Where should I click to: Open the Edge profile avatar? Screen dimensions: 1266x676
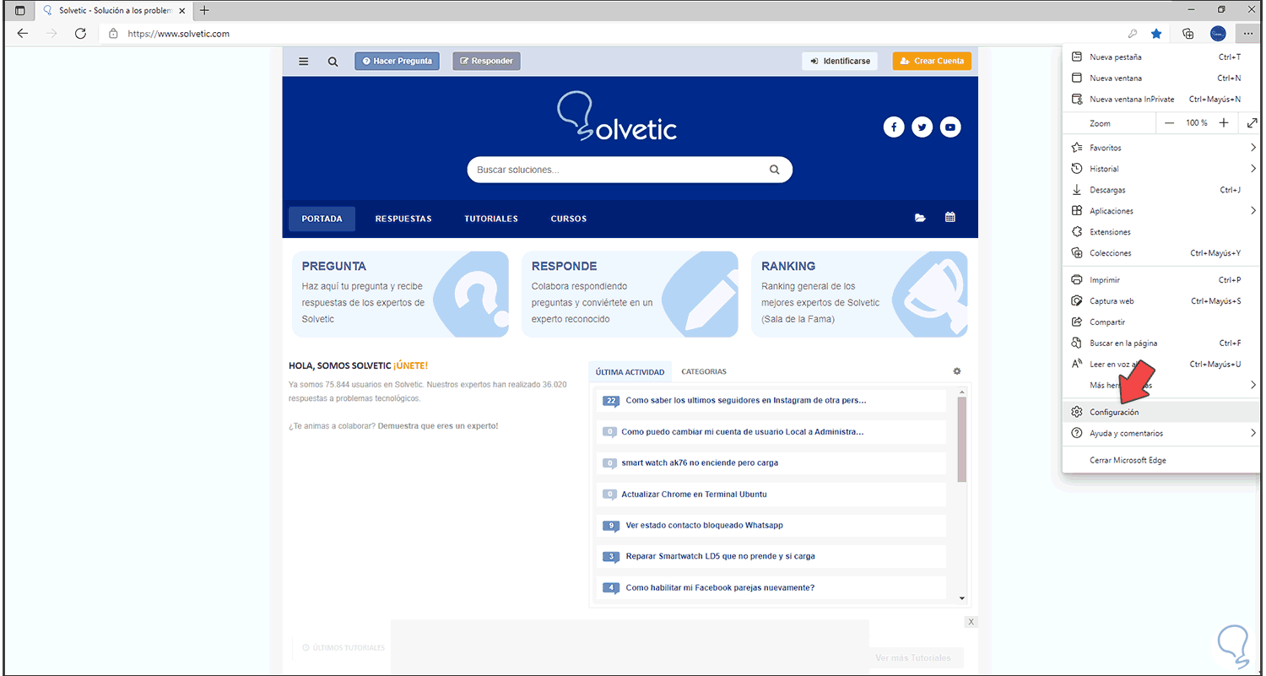click(1217, 34)
